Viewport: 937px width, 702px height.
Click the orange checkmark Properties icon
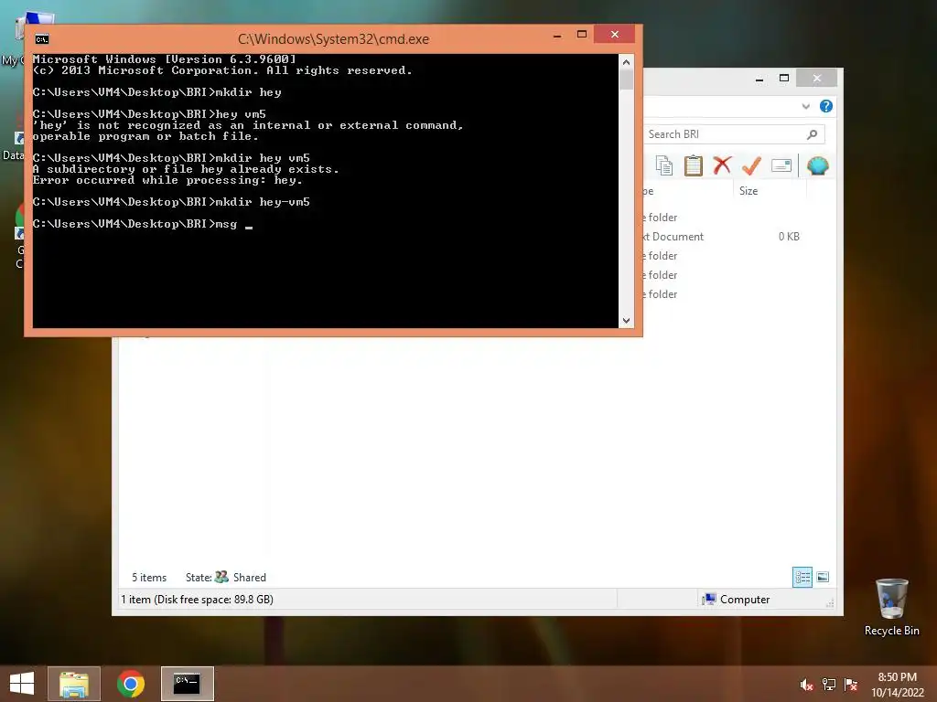click(752, 165)
